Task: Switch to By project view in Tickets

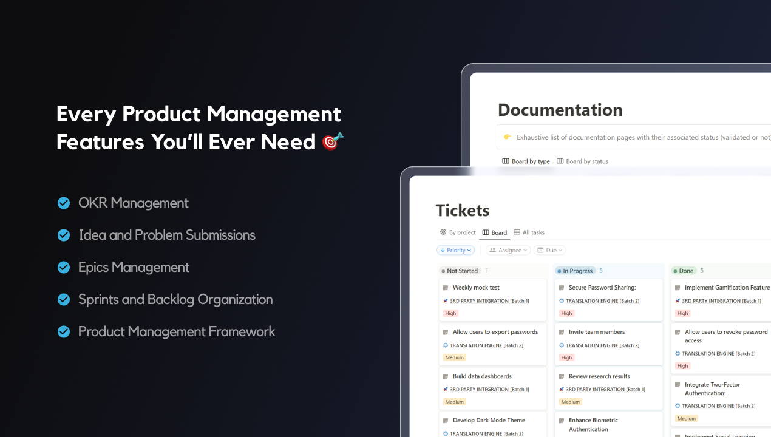Action: tap(458, 232)
